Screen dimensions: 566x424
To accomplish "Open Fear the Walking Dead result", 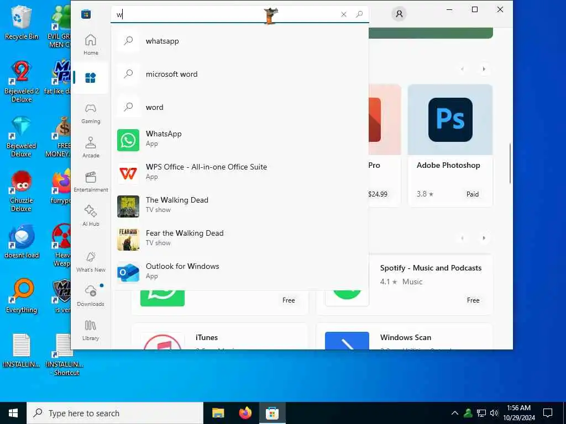I will [x=240, y=240].
